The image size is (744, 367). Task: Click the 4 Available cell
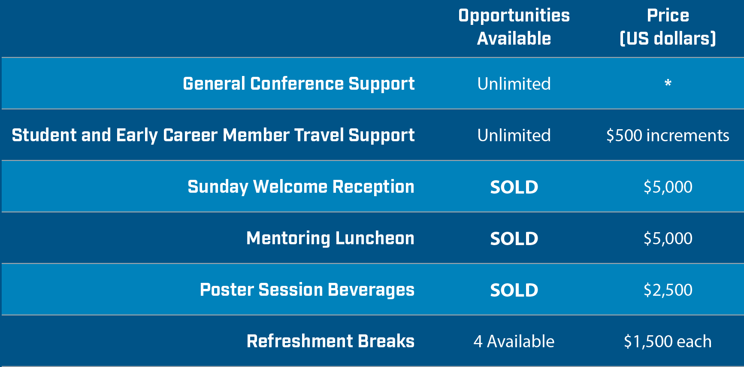click(x=514, y=342)
